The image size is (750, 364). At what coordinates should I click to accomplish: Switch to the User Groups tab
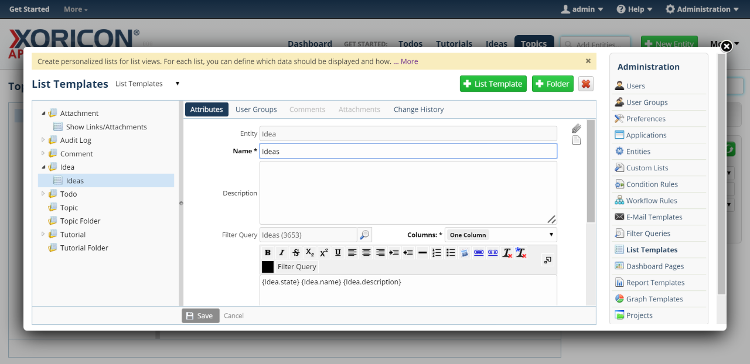(x=256, y=109)
